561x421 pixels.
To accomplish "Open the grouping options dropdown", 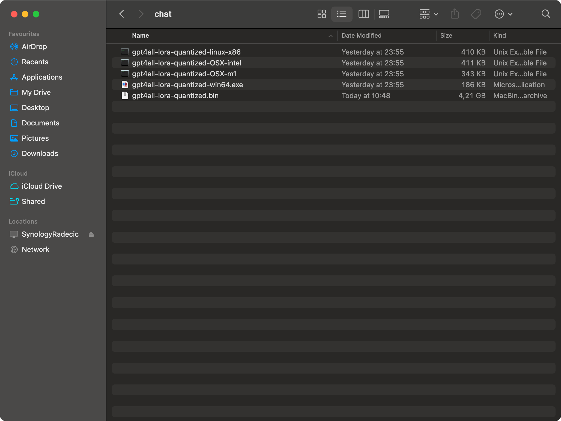I will click(x=428, y=14).
